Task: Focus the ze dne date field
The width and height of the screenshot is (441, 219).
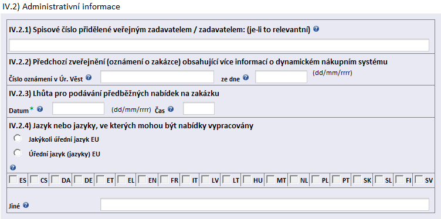Action: coord(281,77)
